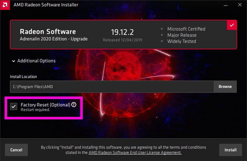Click the Factory Reset help question mark icon
This screenshot has height=161, width=247.
(74, 105)
